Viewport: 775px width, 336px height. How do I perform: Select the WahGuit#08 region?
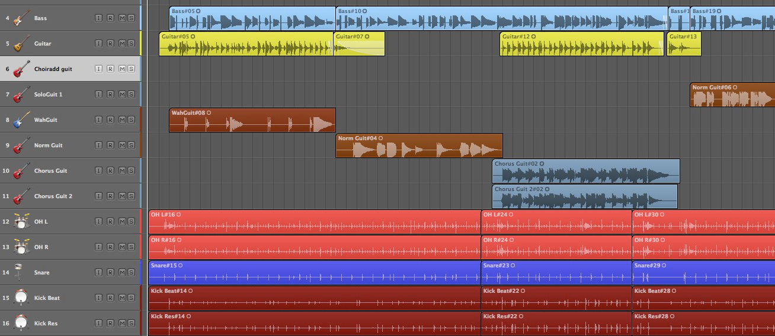252,120
